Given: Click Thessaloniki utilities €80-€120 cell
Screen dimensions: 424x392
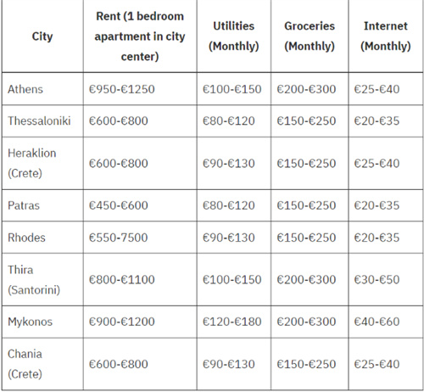Looking at the screenshot, I should pos(234,121).
